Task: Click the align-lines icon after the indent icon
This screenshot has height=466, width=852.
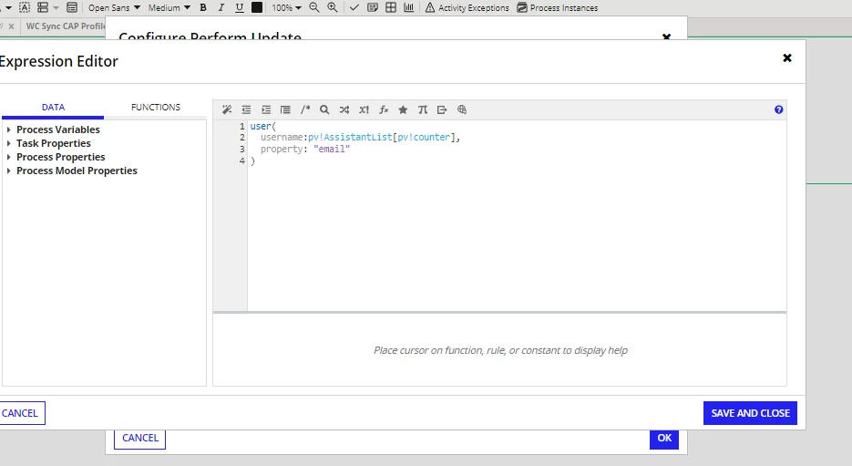Action: point(285,109)
